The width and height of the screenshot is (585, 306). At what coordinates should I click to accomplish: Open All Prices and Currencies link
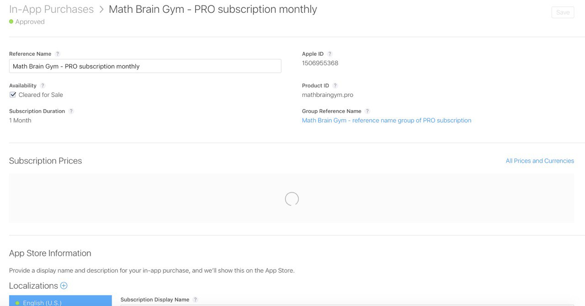(540, 161)
